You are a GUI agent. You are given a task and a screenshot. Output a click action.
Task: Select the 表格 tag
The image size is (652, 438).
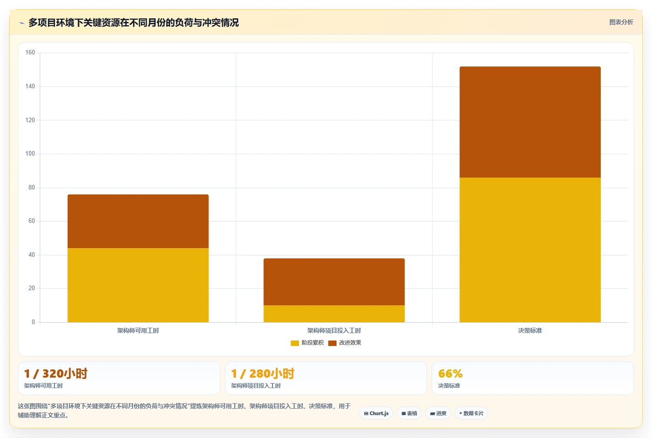pyautogui.click(x=409, y=413)
